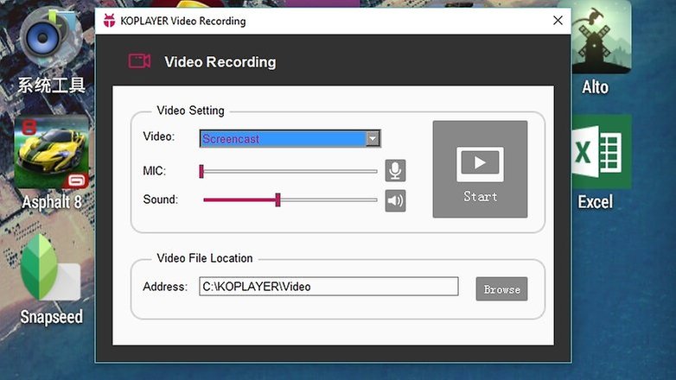Click the pink camcorder header icon

coord(139,60)
